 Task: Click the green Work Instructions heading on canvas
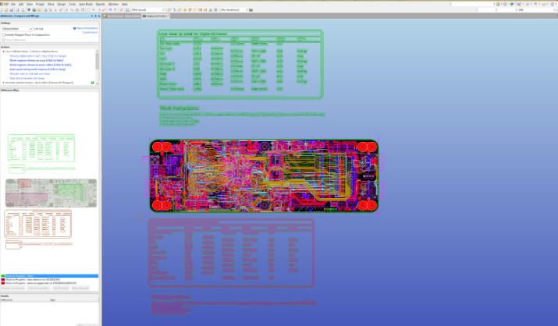pos(179,108)
